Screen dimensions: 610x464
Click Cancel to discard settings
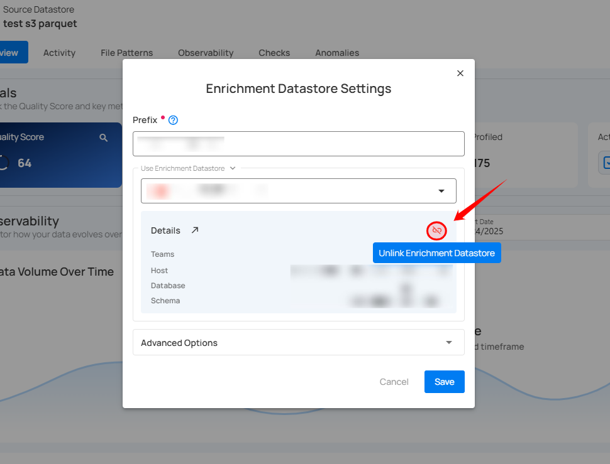(x=394, y=382)
